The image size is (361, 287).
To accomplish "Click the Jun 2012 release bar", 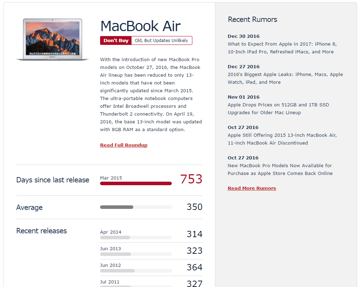I will (136, 271).
